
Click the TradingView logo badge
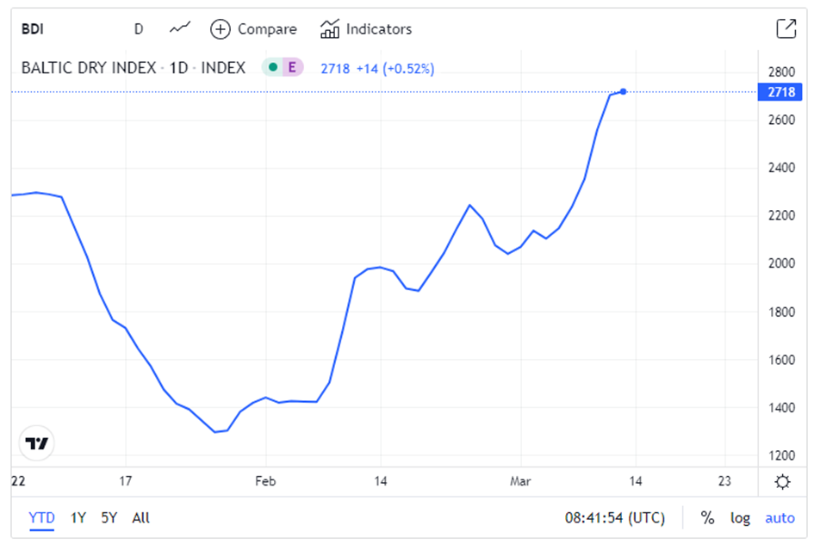point(36,443)
